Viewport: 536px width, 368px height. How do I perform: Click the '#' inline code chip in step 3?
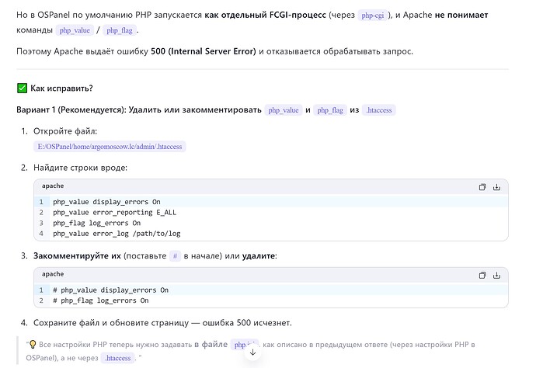(176, 255)
